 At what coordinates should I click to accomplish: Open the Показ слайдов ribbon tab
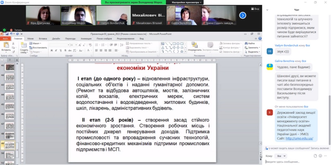(104, 38)
